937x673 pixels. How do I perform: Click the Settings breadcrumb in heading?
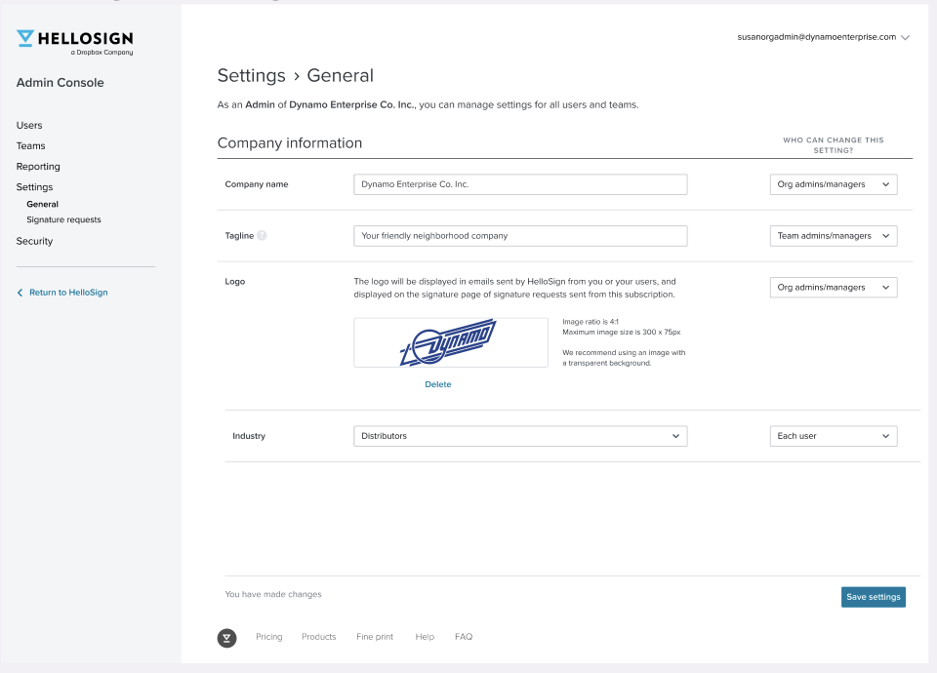tap(252, 76)
